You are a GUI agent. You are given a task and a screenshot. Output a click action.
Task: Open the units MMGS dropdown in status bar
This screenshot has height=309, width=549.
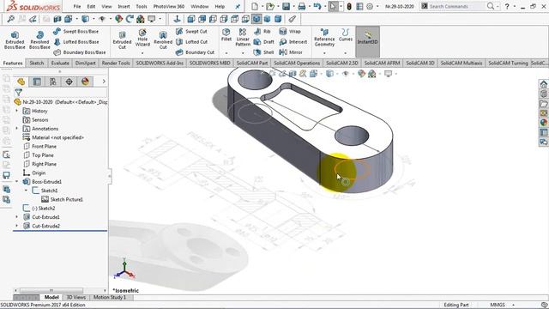(x=513, y=306)
